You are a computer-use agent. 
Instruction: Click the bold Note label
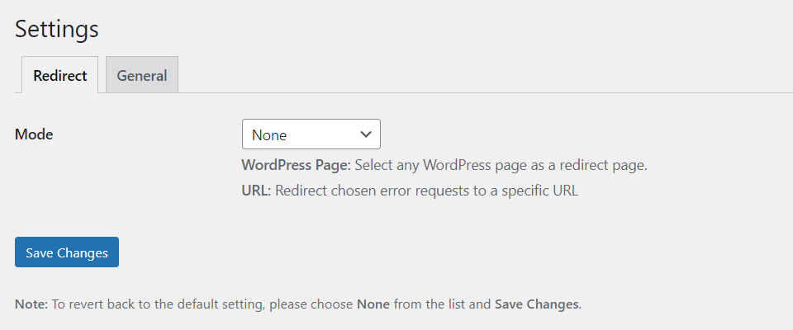(x=31, y=304)
